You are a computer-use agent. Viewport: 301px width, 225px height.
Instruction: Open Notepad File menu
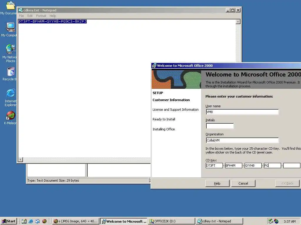click(21, 16)
